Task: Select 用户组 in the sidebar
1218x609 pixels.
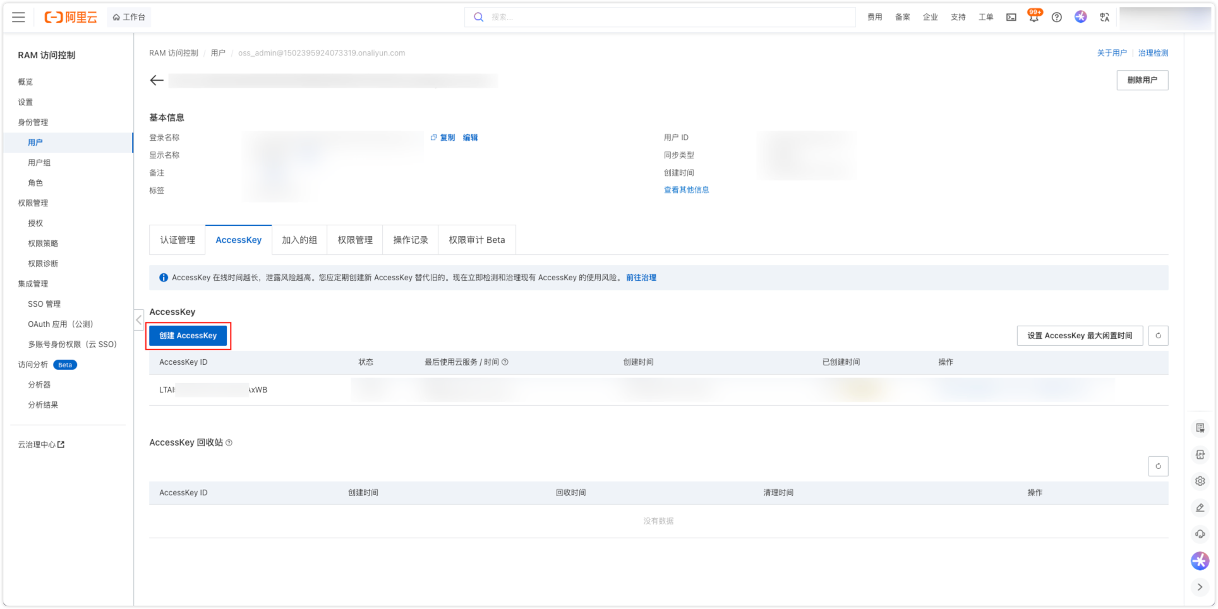Action: coord(39,163)
